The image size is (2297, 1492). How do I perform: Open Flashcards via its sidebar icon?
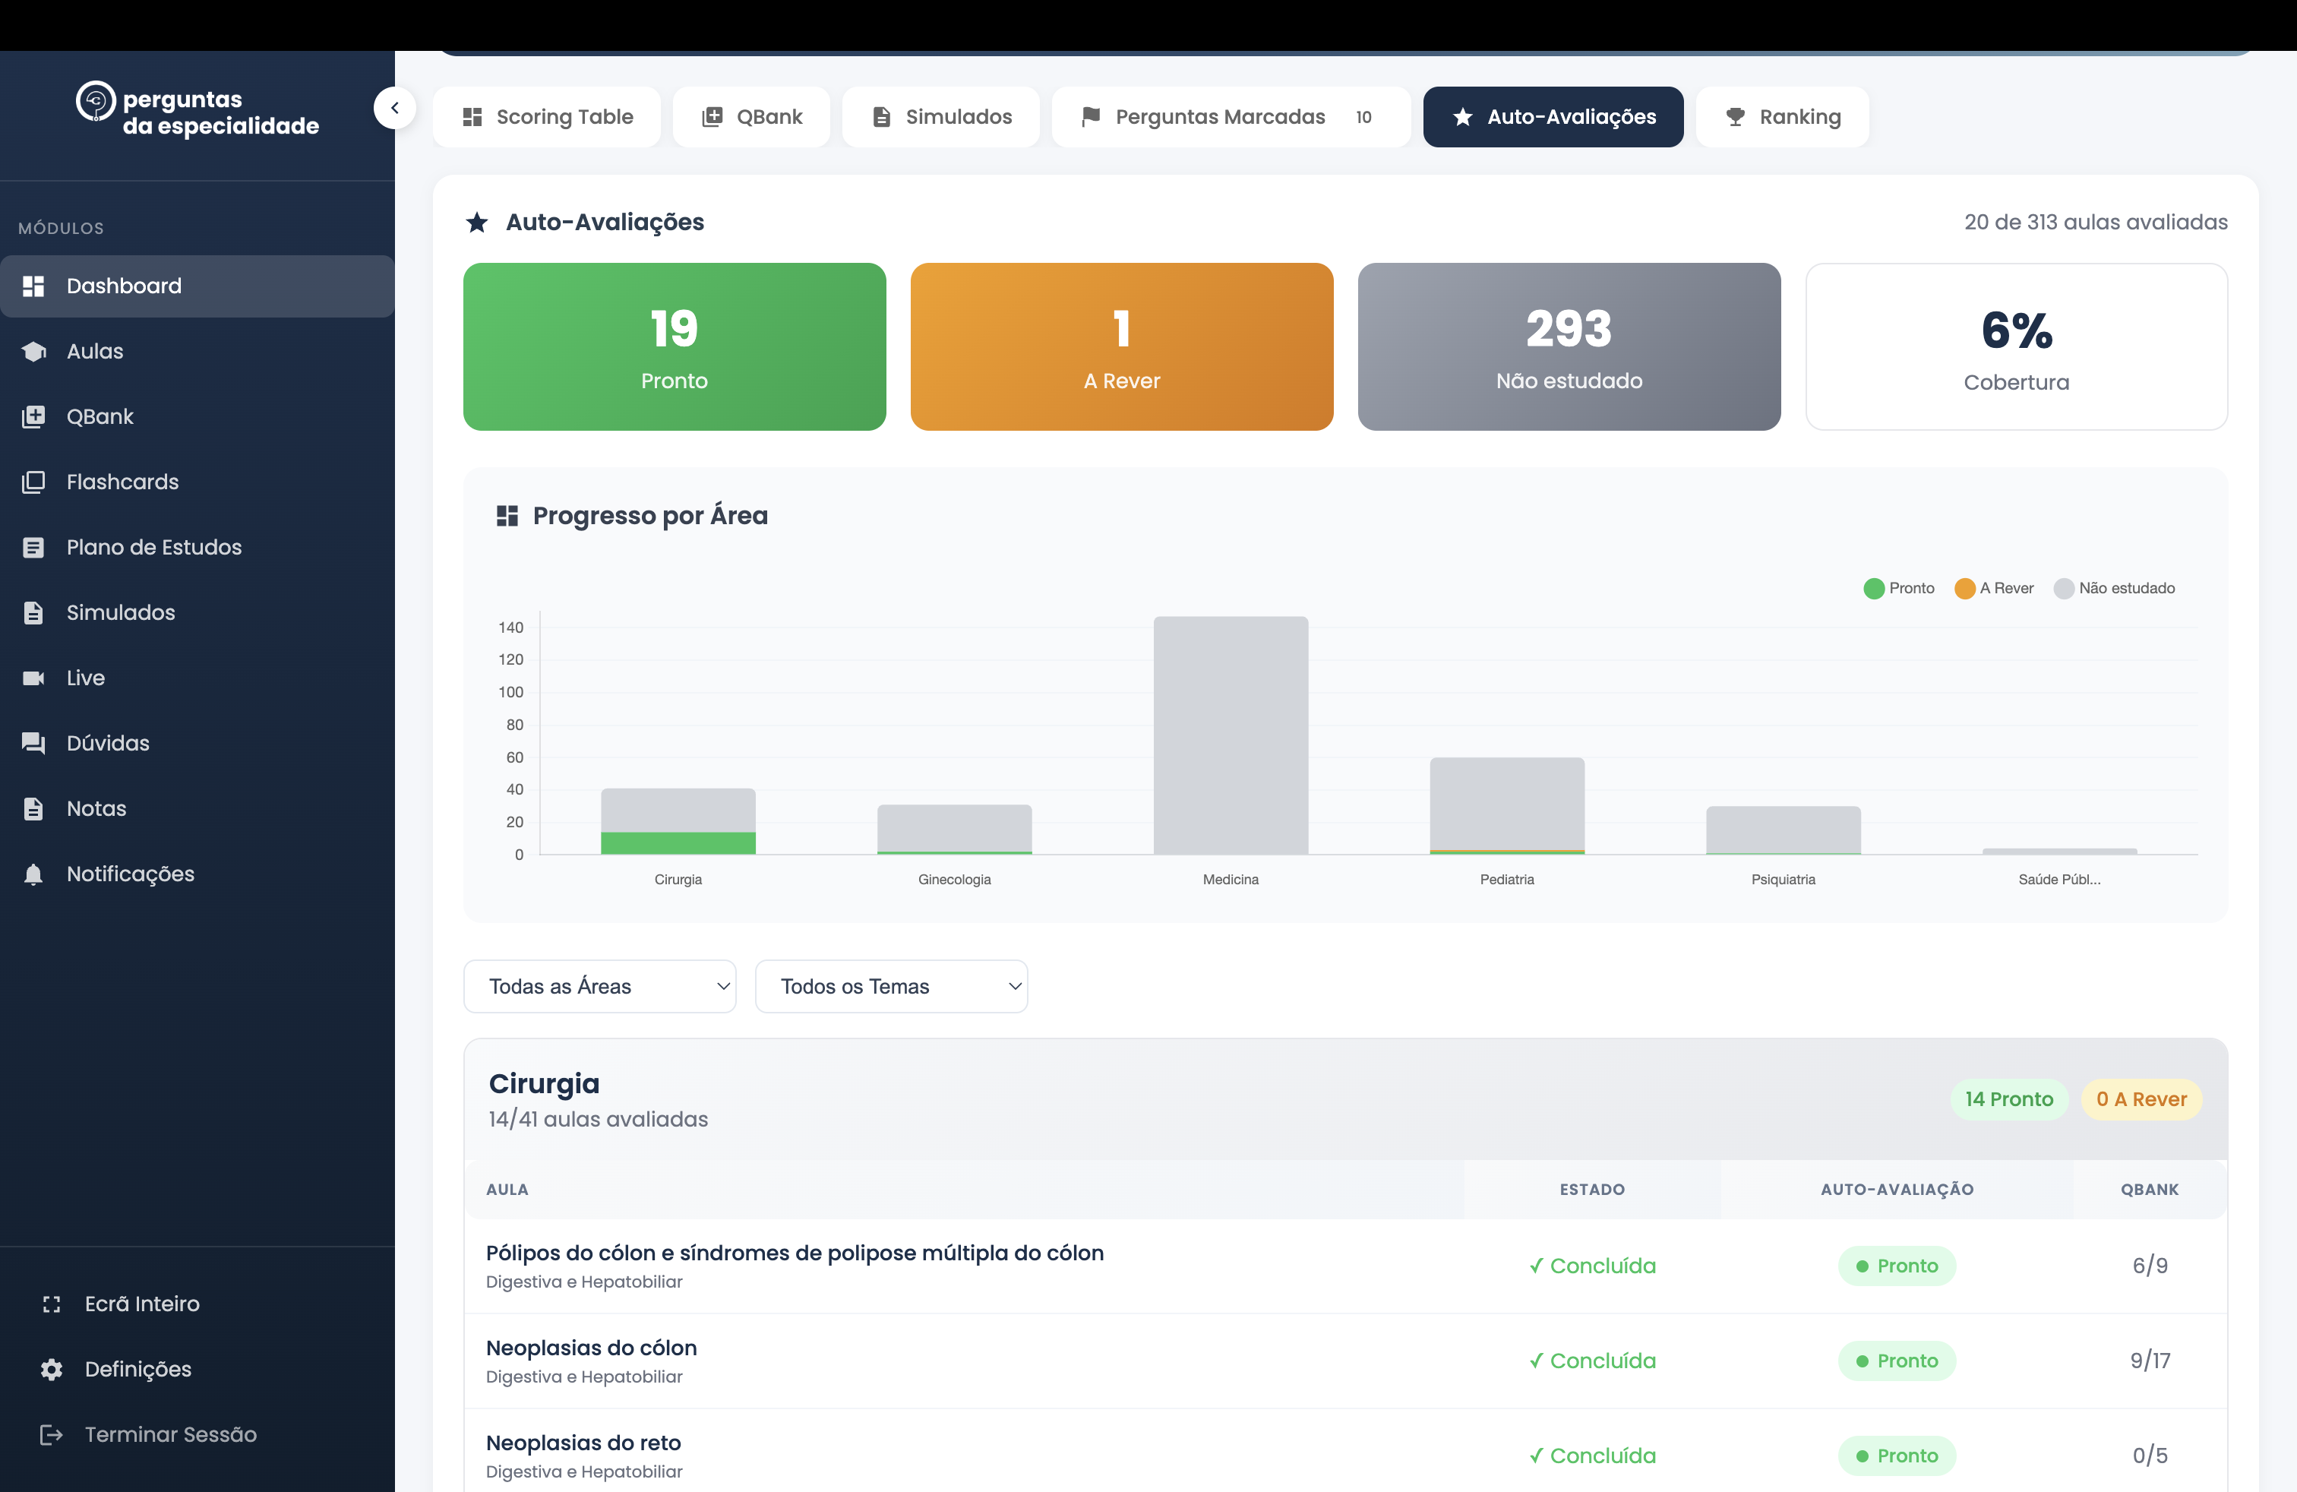click(x=33, y=482)
